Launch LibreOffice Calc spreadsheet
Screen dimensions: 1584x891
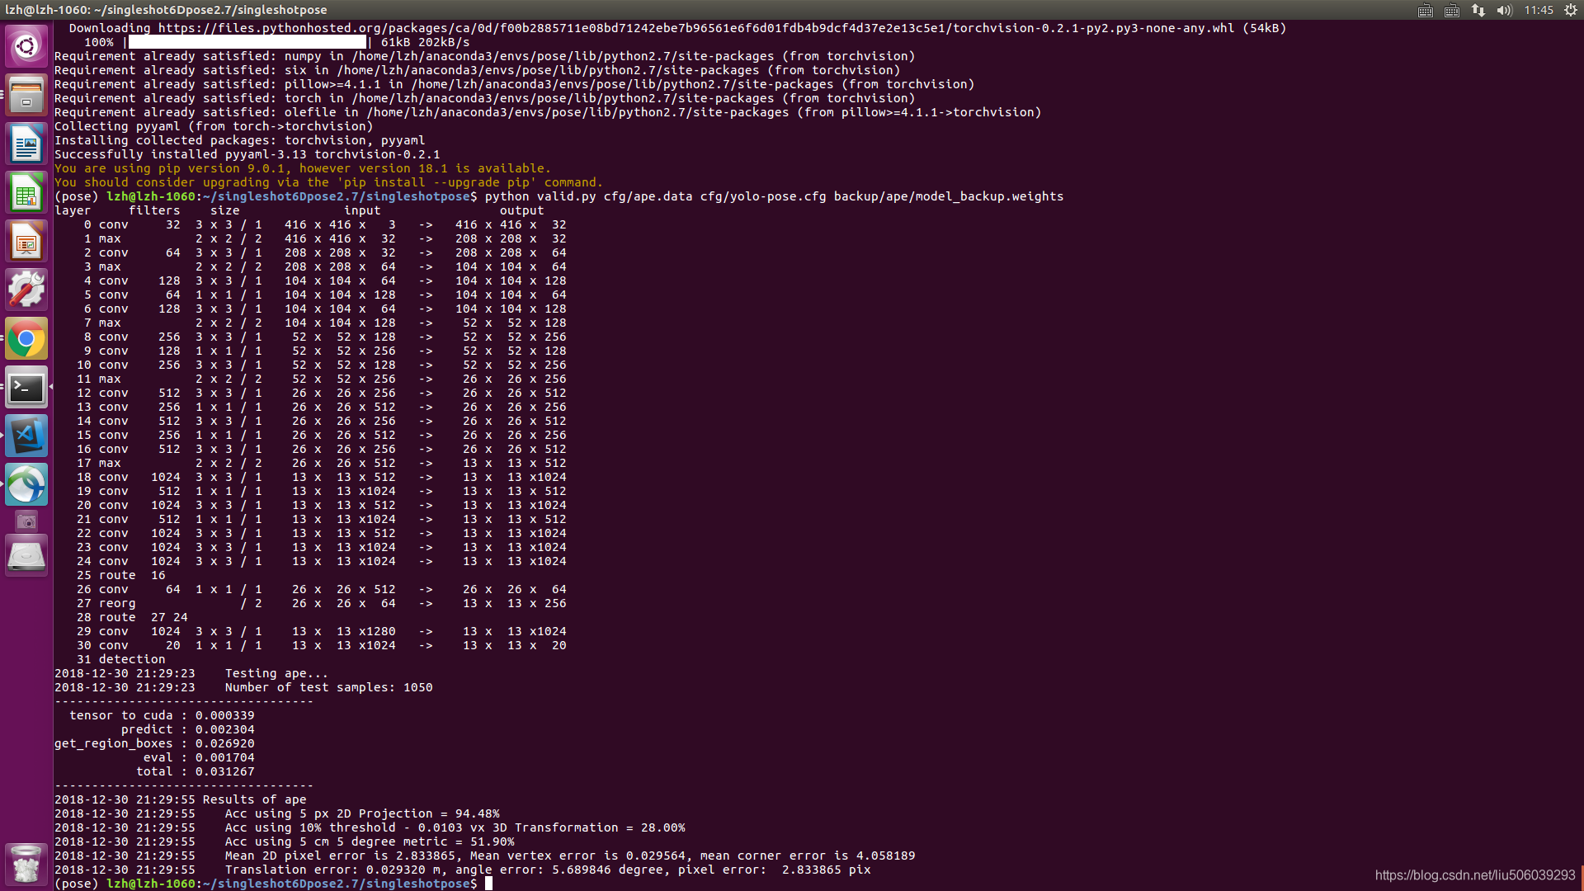tap(26, 193)
